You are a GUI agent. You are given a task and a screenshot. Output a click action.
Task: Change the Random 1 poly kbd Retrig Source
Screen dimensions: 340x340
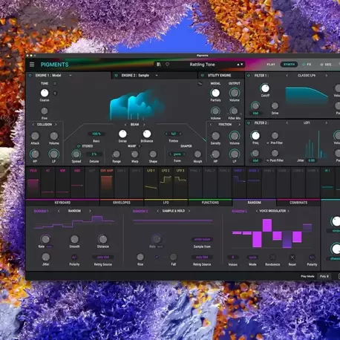pyautogui.click(x=103, y=257)
